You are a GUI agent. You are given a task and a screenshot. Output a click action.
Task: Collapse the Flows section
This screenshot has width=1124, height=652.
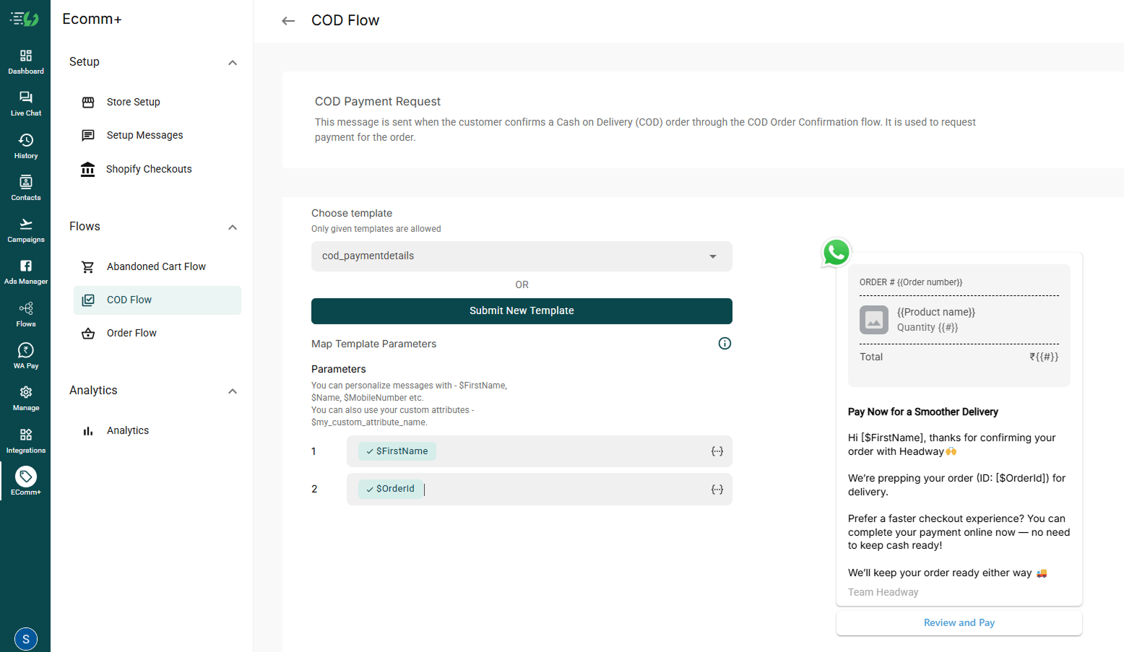[233, 227]
